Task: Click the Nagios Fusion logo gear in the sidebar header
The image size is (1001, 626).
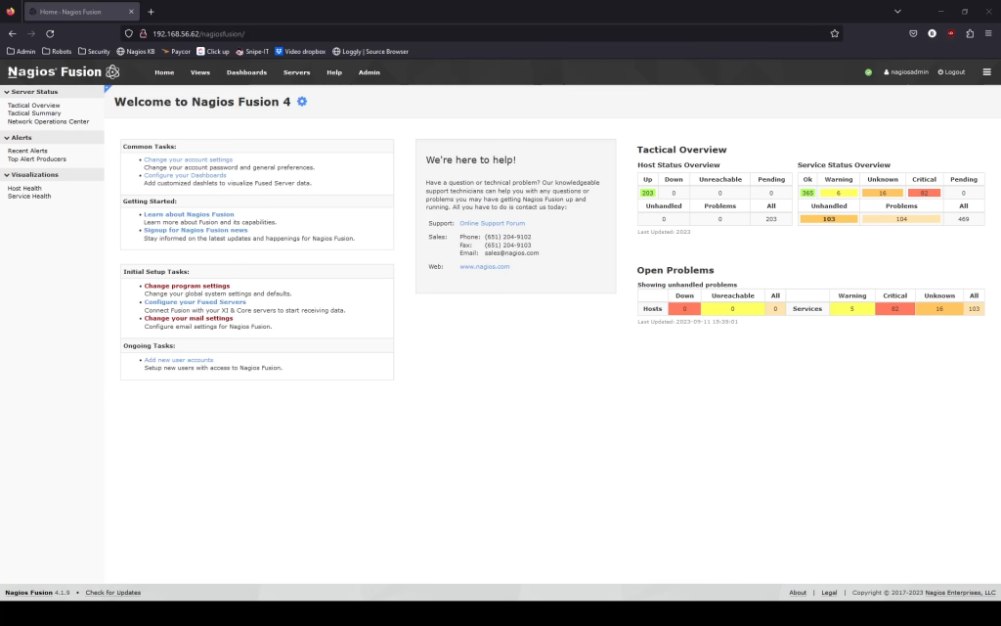Action: point(112,71)
